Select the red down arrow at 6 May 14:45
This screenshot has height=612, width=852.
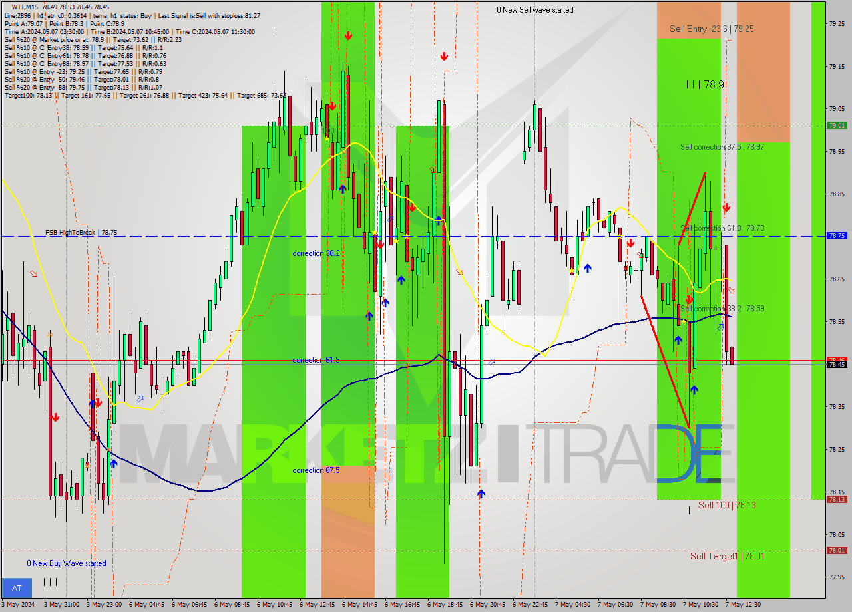[x=349, y=35]
